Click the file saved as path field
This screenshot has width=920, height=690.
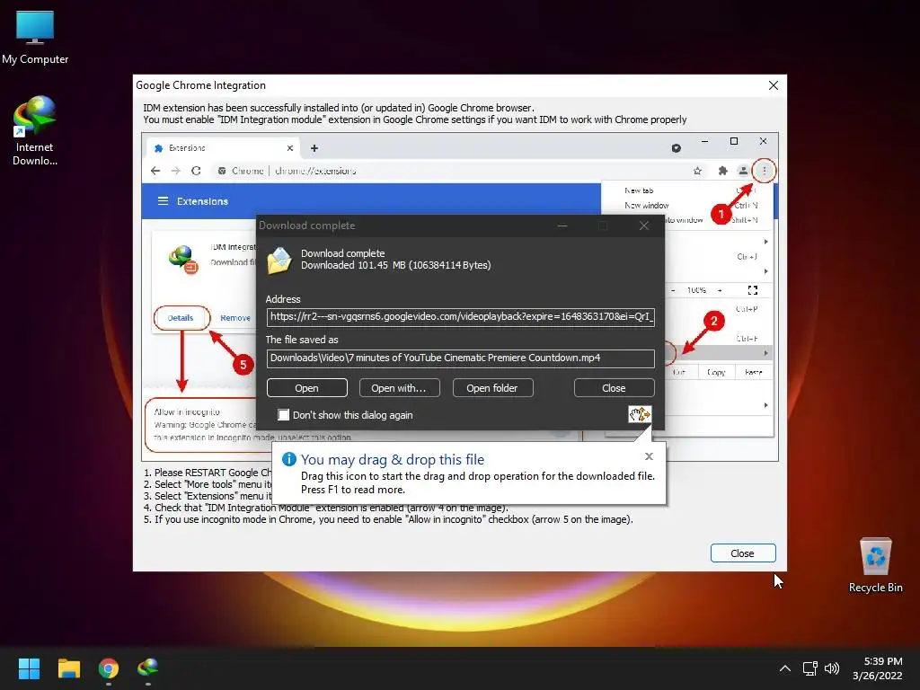tap(461, 358)
